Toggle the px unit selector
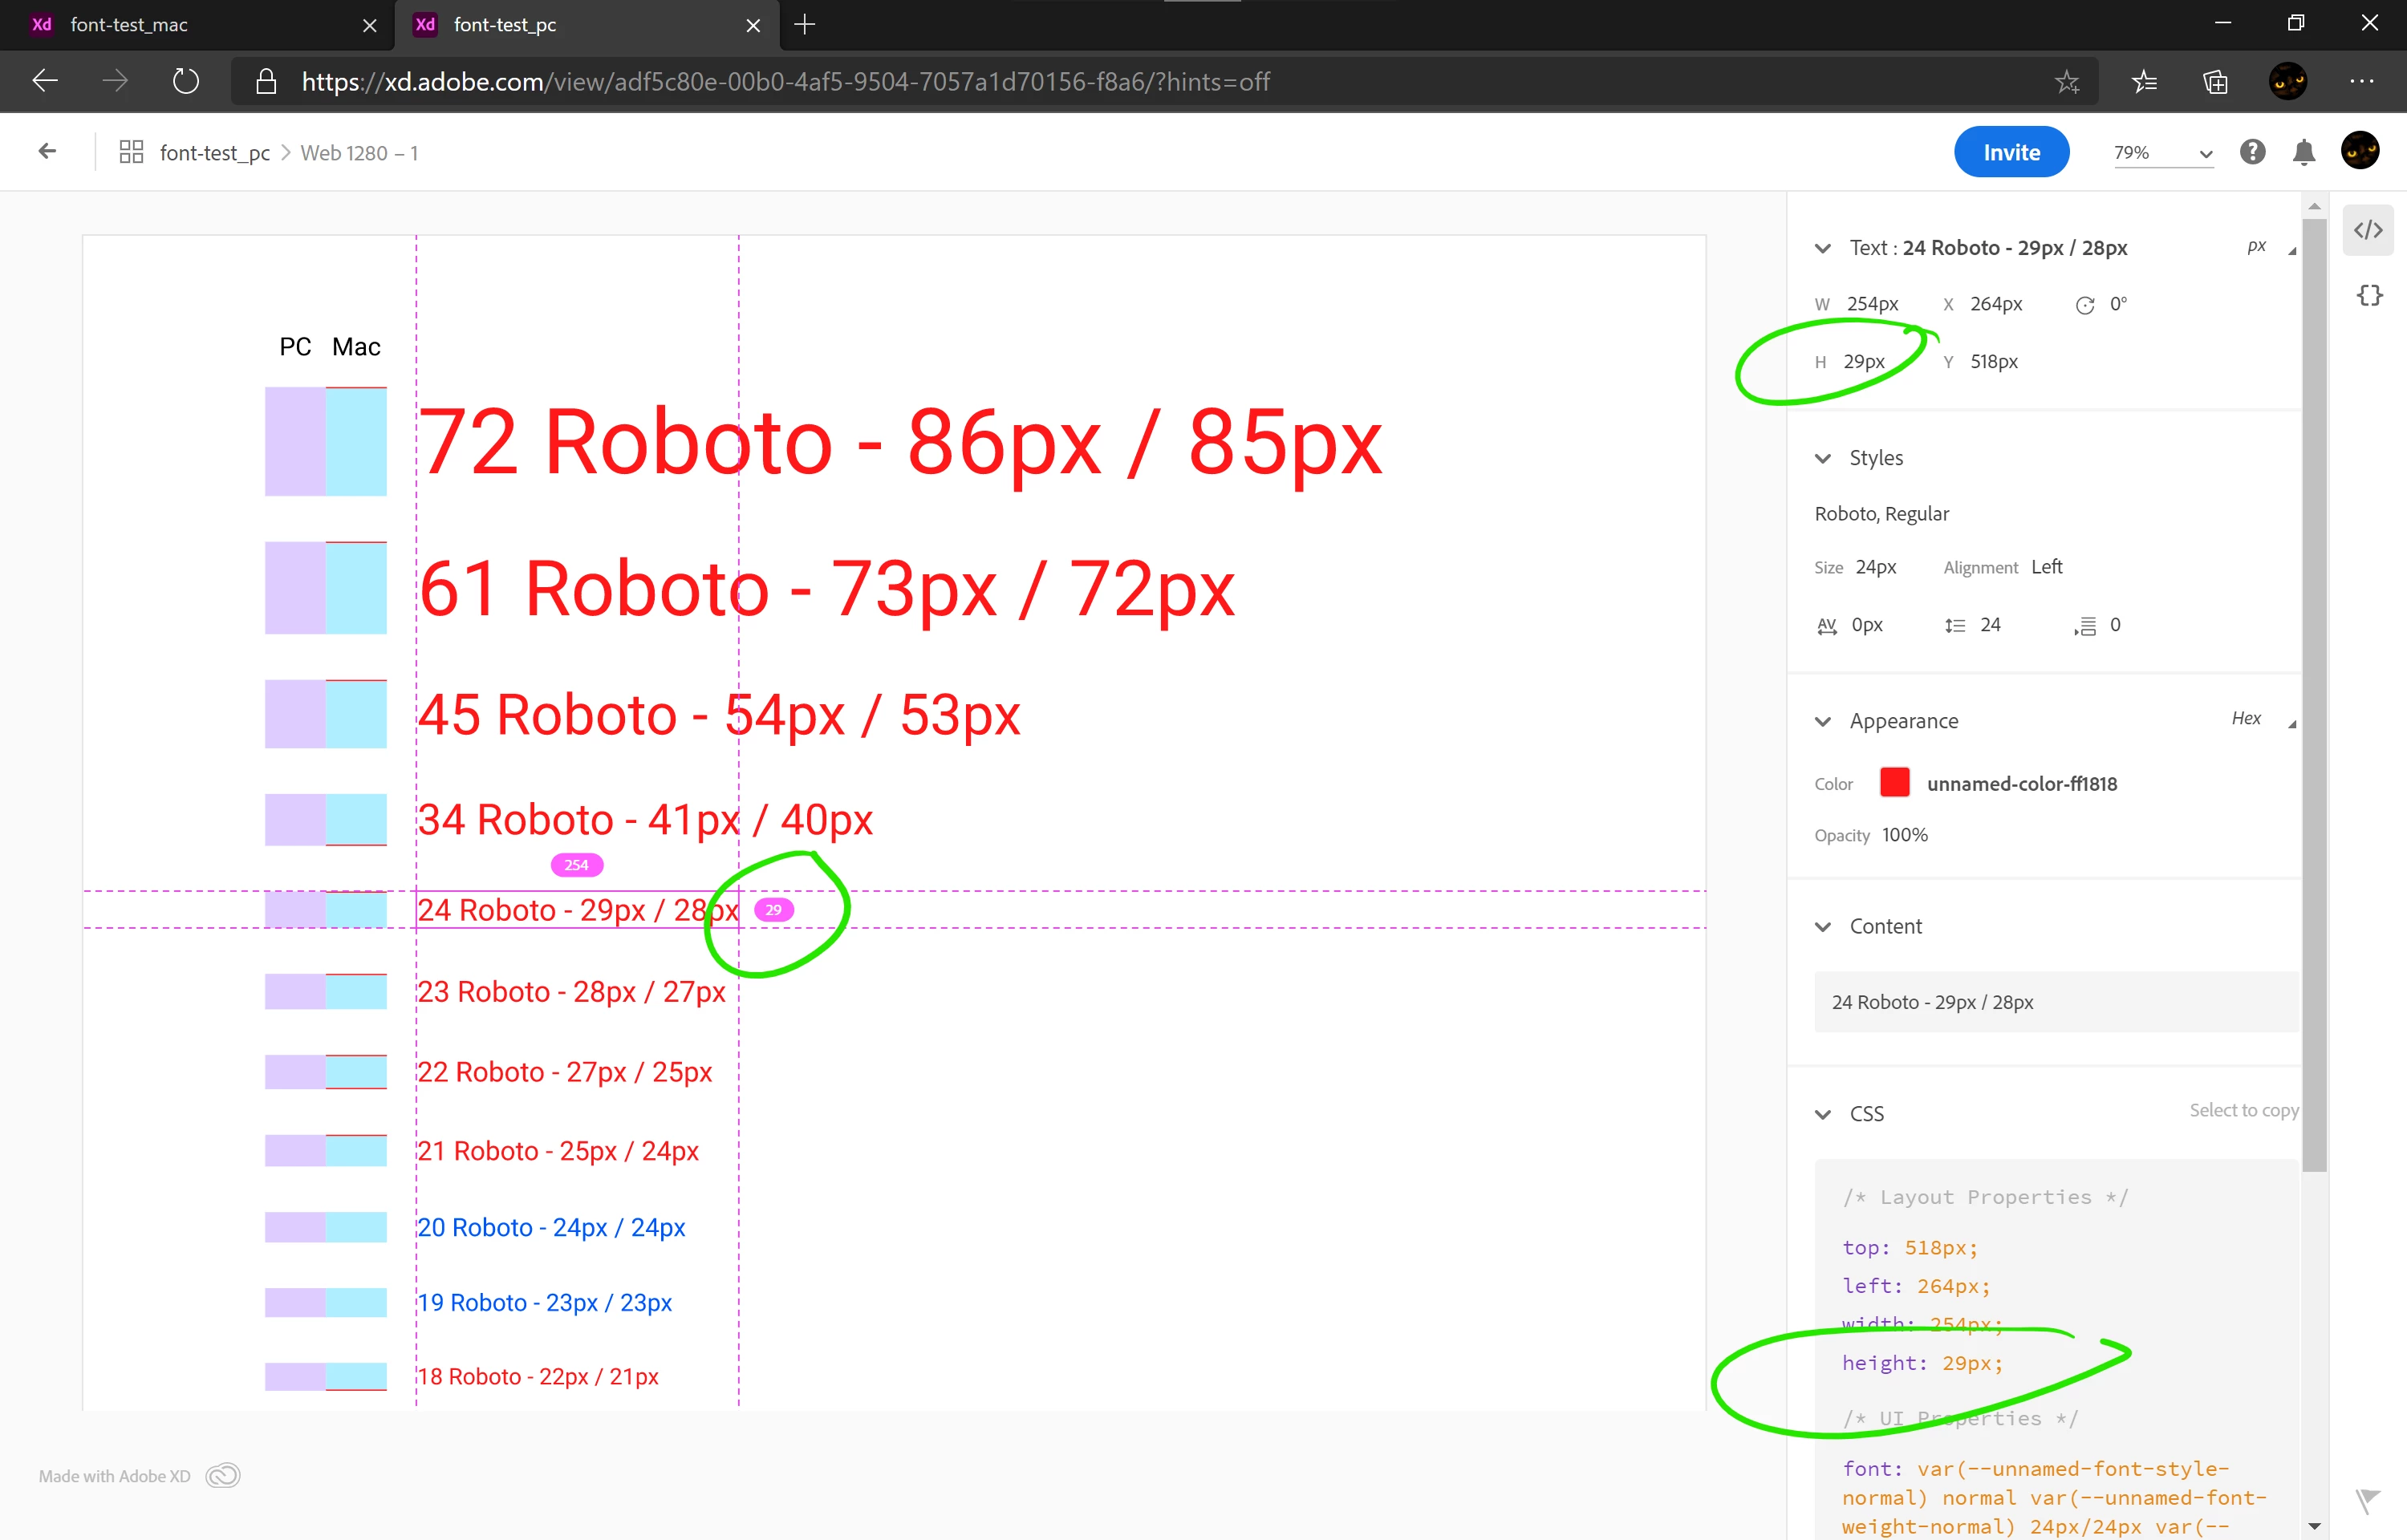Screen dimensions: 2407x1540 pyautogui.click(x=2257, y=247)
